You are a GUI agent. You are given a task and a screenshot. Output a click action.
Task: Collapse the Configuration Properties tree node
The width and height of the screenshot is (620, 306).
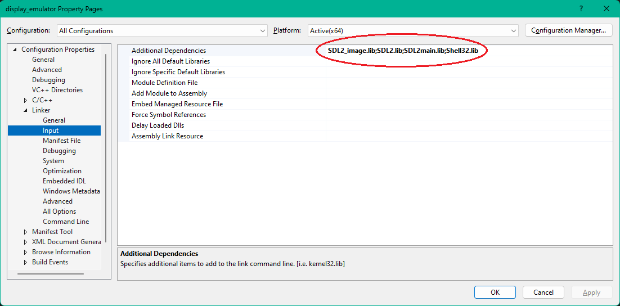[x=15, y=49]
